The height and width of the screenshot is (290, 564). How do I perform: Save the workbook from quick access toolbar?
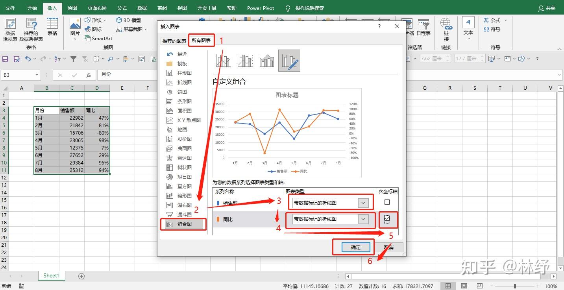click(x=5, y=59)
